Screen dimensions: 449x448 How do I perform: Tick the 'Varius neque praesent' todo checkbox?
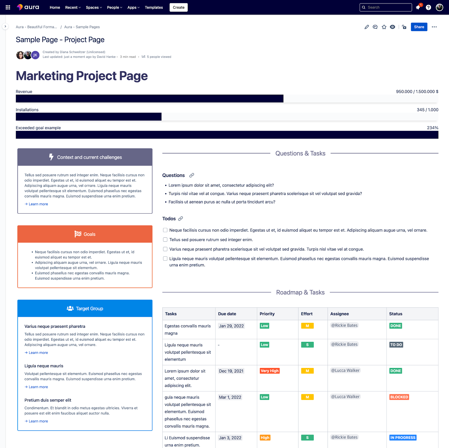pyautogui.click(x=165, y=249)
